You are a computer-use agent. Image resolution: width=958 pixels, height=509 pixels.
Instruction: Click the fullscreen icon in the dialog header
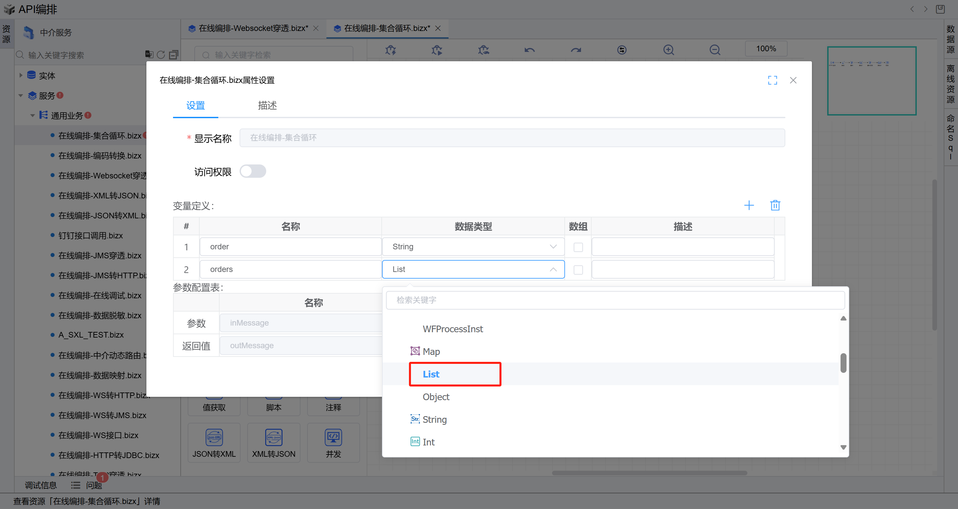[772, 80]
